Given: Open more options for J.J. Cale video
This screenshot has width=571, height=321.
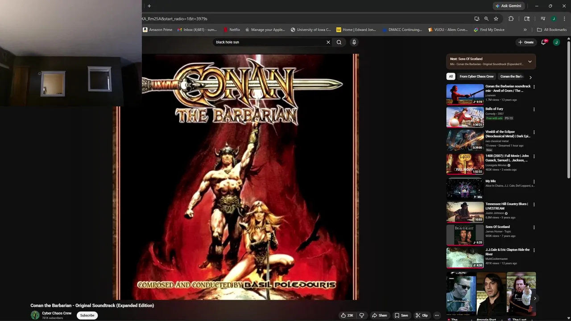Looking at the screenshot, I should click(534, 250).
